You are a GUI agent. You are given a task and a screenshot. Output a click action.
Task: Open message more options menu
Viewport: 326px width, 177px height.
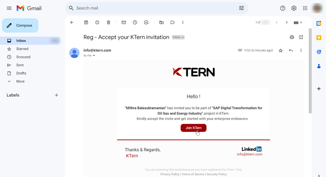click(x=301, y=51)
